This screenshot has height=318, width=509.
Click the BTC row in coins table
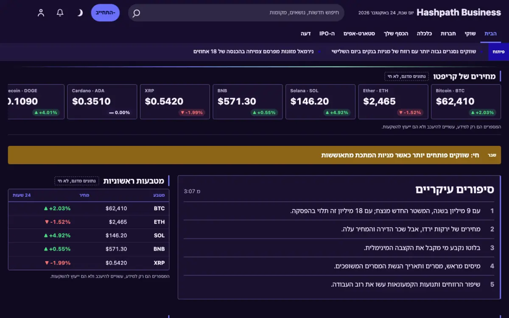(x=89, y=208)
